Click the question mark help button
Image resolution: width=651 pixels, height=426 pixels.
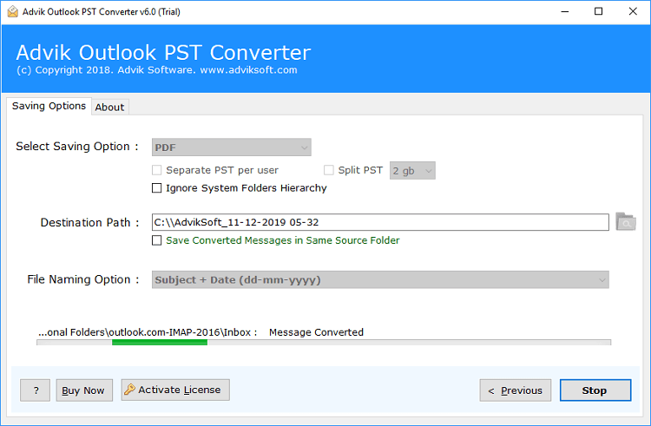pos(36,390)
